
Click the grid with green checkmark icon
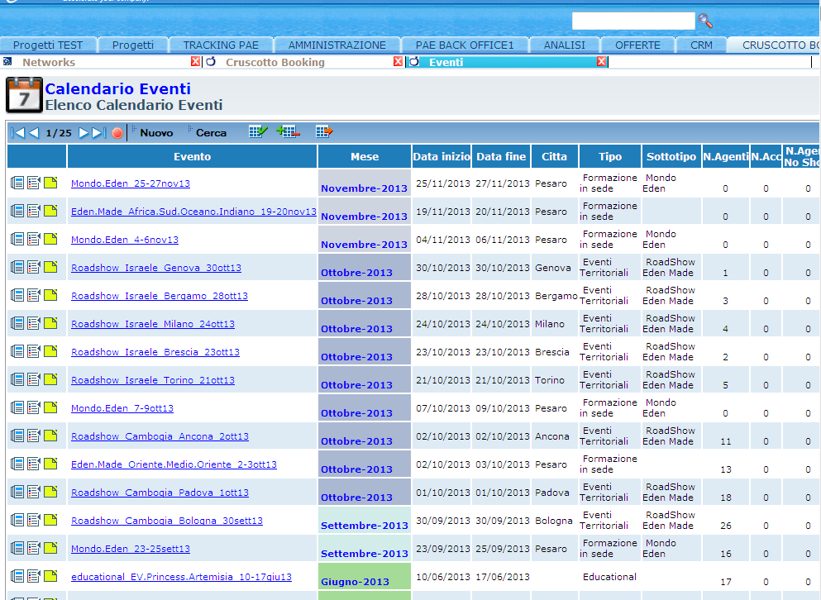[x=258, y=131]
